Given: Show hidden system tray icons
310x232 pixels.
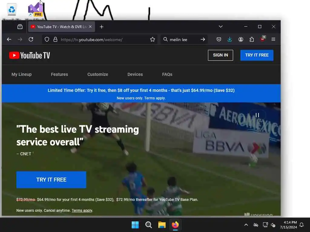Looking at the screenshot, I should (246, 225).
